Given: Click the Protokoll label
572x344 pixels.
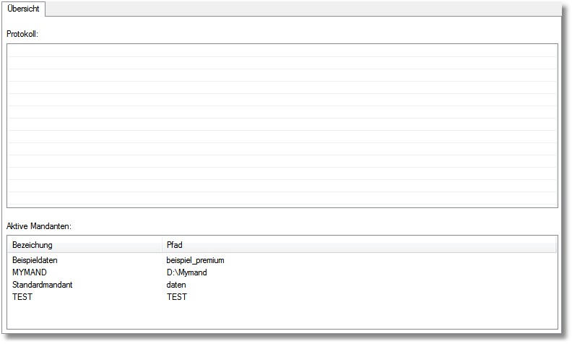Looking at the screenshot, I should point(22,34).
